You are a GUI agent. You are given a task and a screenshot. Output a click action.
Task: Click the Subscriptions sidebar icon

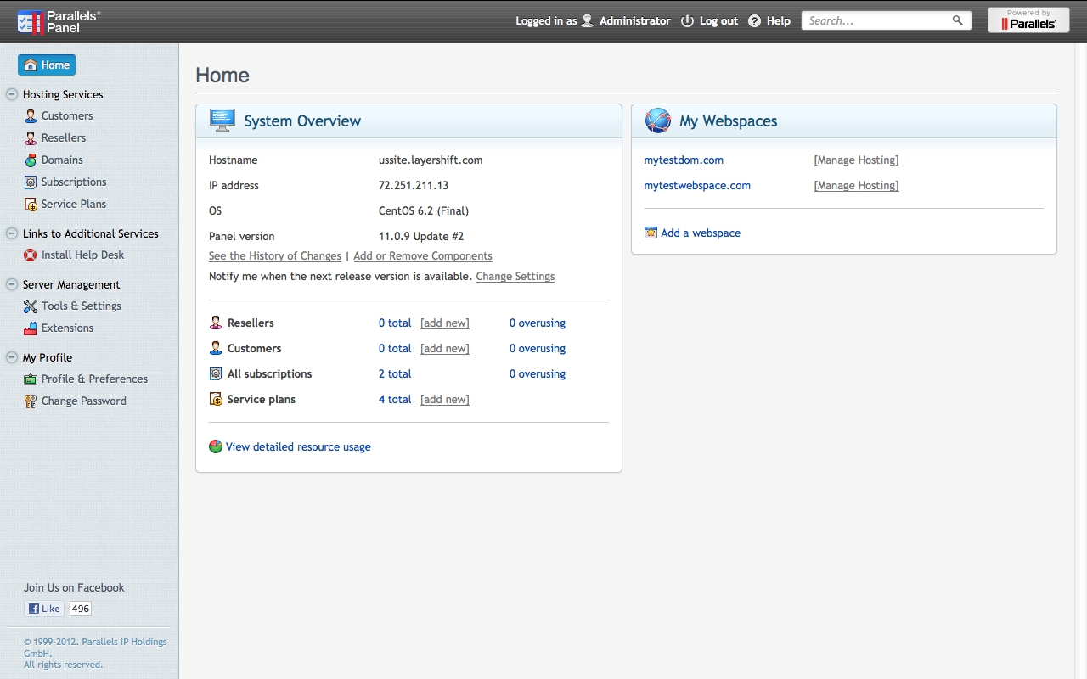click(x=31, y=182)
